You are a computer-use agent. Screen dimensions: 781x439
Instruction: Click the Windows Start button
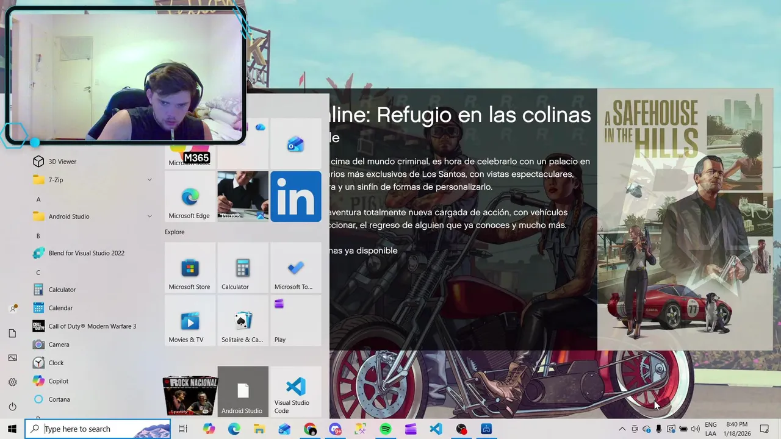click(x=12, y=429)
